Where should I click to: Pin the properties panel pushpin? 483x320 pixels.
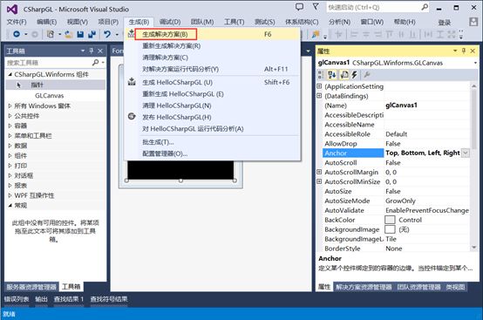coord(464,51)
